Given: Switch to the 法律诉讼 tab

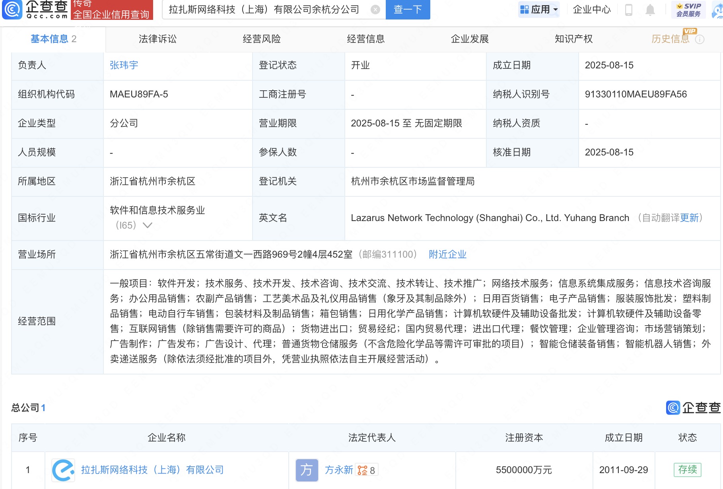Looking at the screenshot, I should click(x=157, y=39).
